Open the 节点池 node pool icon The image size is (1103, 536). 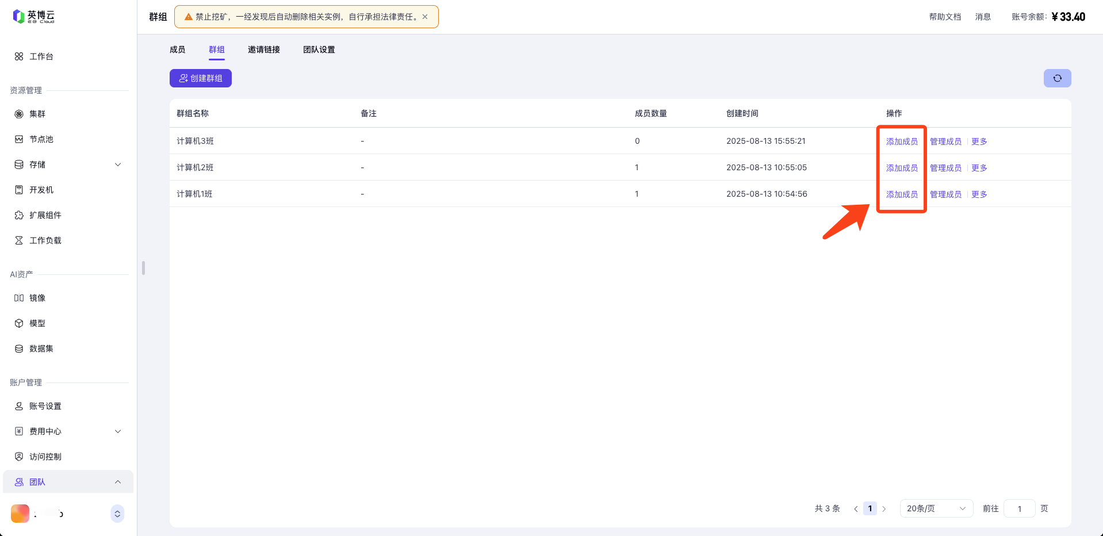point(19,139)
